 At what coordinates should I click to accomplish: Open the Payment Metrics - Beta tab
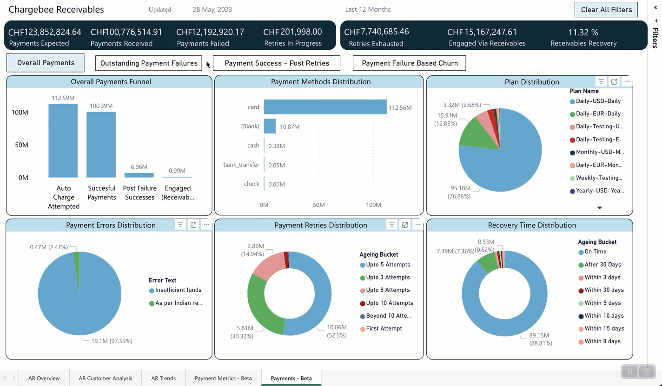pos(223,378)
